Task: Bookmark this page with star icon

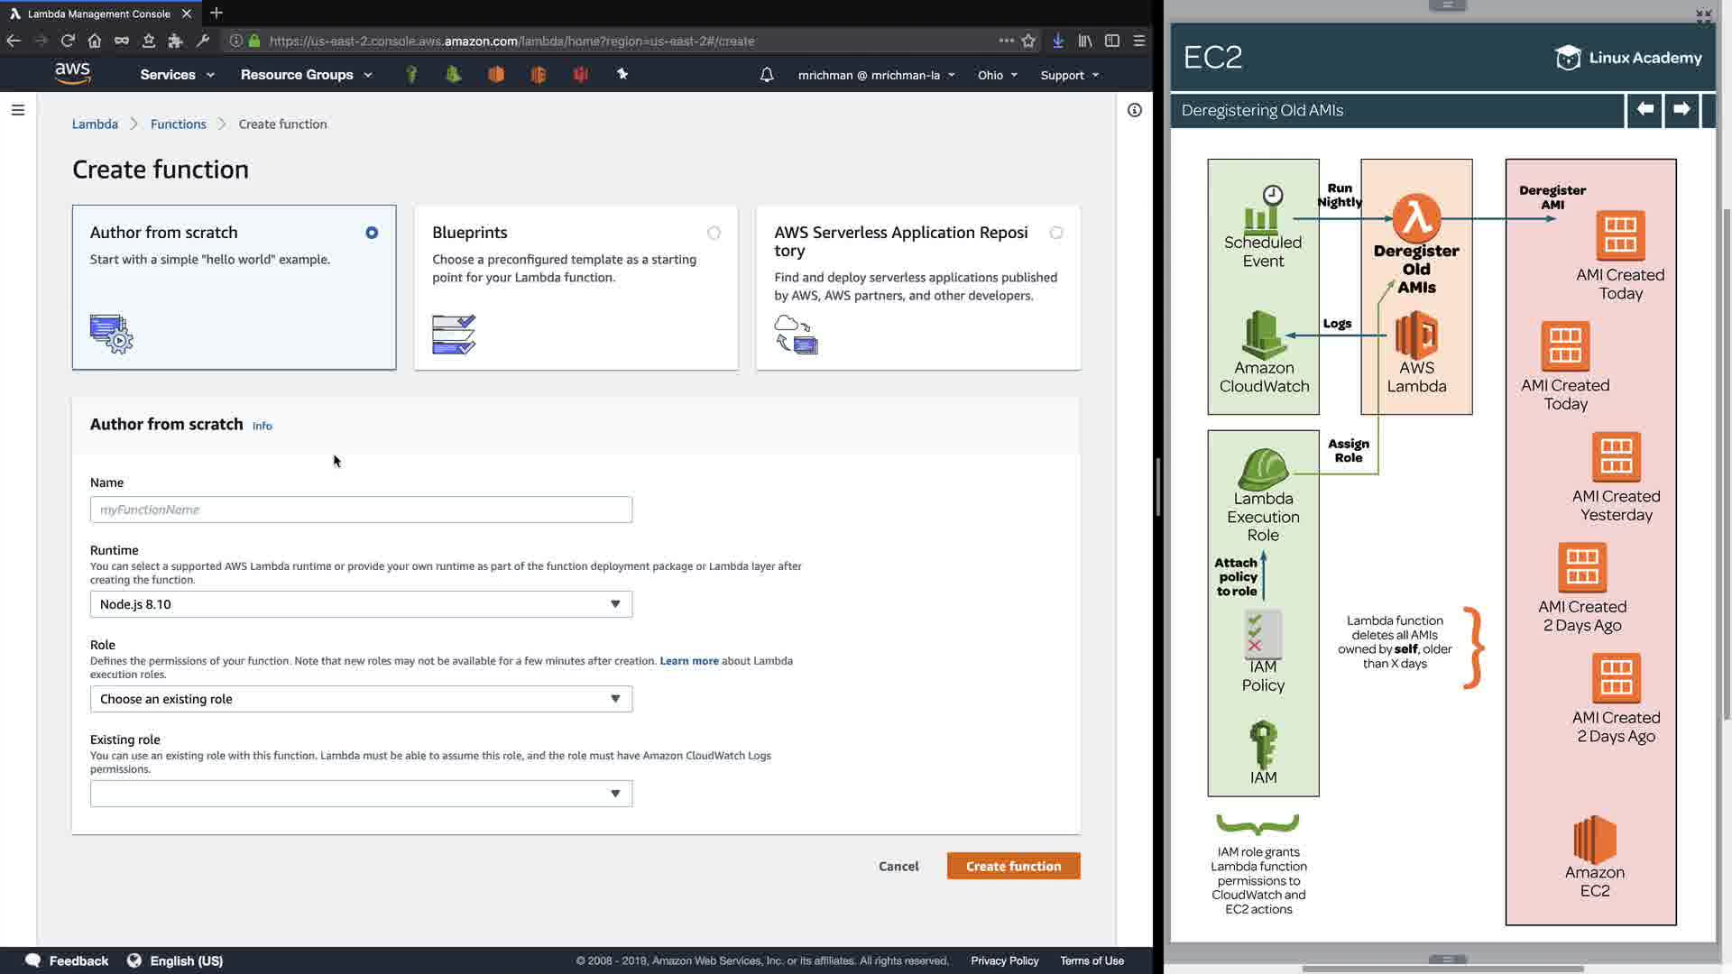Action: coord(1028,41)
